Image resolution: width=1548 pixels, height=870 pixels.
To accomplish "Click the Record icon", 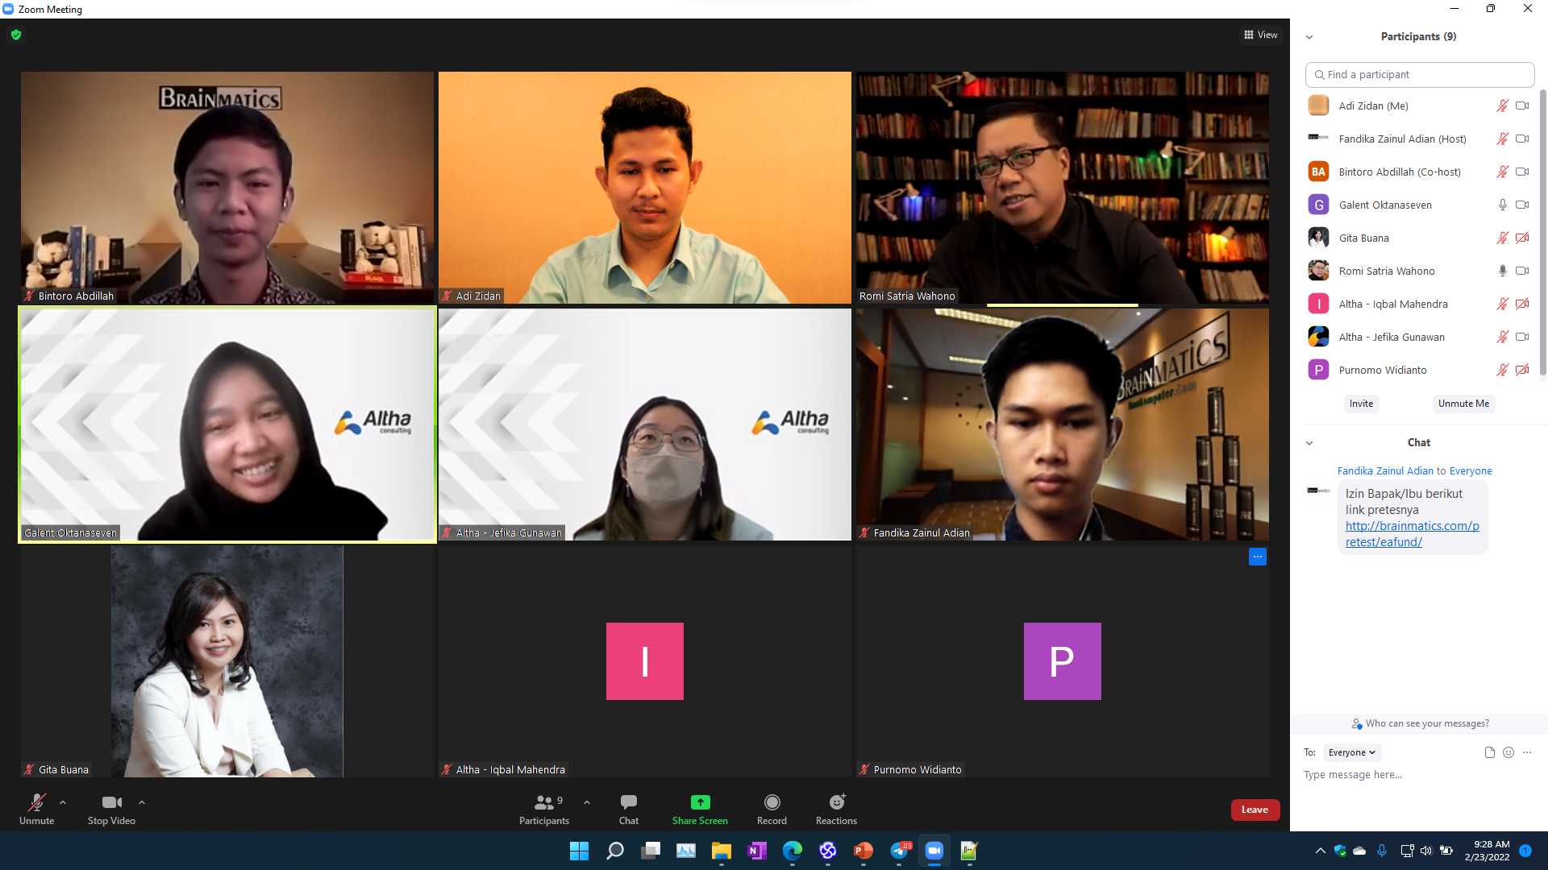I will tap(772, 802).
